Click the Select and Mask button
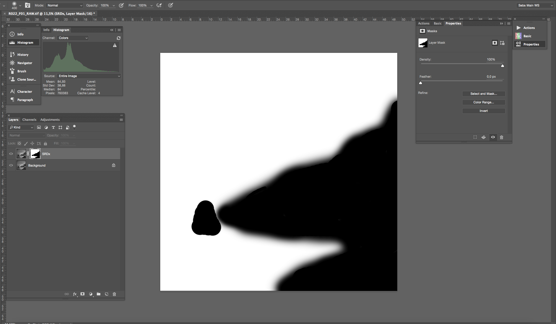This screenshot has width=556, height=324. click(x=483, y=94)
